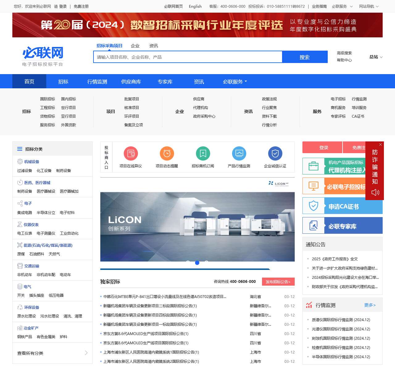
Task: Click 石油燃料 under 能源
Action: point(37,254)
